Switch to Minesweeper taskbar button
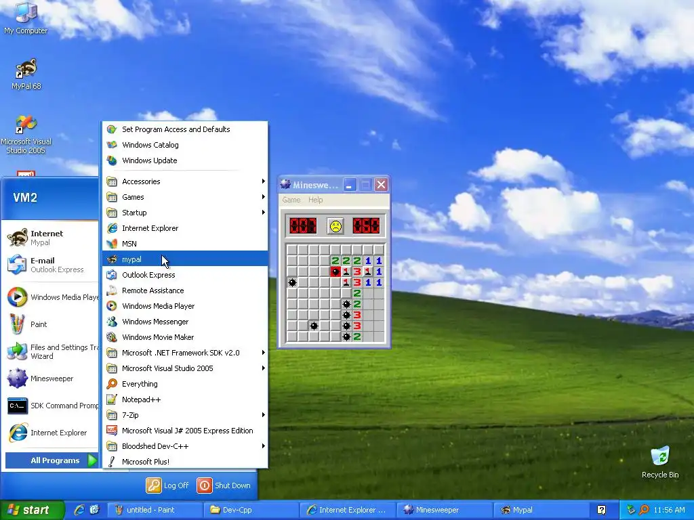The width and height of the screenshot is (694, 520). [445, 510]
